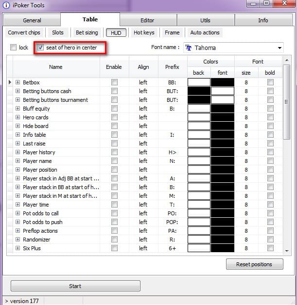Click the Enable column header
This screenshot has width=297, height=305.
114,67
